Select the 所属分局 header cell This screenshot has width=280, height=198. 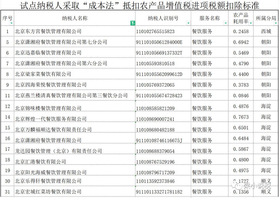(266, 18)
